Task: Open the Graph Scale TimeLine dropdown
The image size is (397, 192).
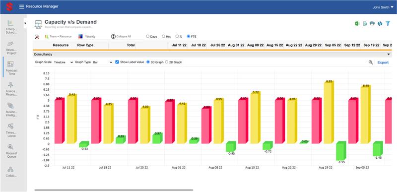Action: [x=64, y=62]
